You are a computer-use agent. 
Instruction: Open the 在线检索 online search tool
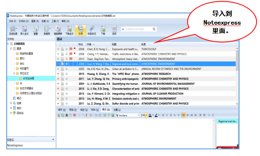pyautogui.click(x=13, y=30)
